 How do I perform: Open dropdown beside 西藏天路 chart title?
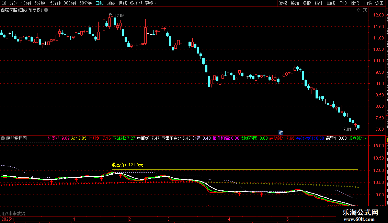[46, 10]
